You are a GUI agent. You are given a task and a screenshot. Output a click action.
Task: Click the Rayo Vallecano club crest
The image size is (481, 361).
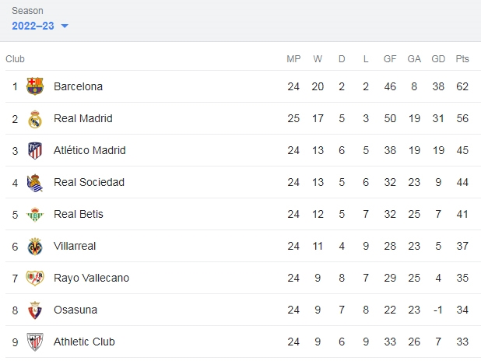click(35, 278)
